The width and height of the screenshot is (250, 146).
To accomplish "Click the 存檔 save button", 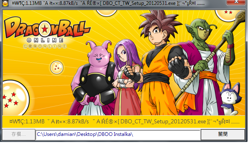I will tap(19, 134).
